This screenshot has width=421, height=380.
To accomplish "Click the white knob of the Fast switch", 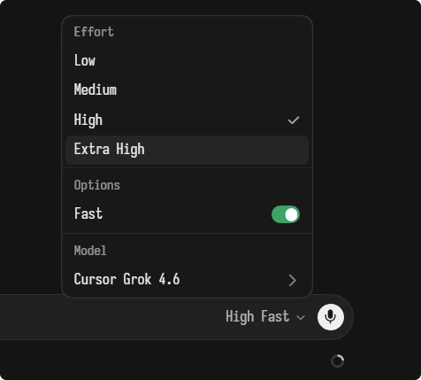I will 291,214.
